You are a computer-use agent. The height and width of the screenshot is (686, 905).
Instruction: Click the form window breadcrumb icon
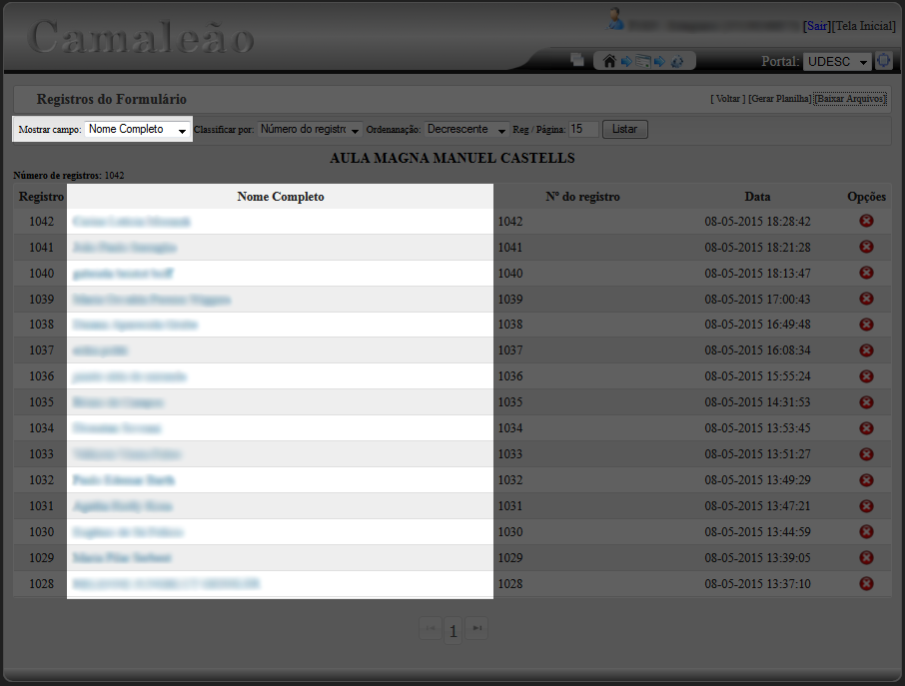point(643,61)
